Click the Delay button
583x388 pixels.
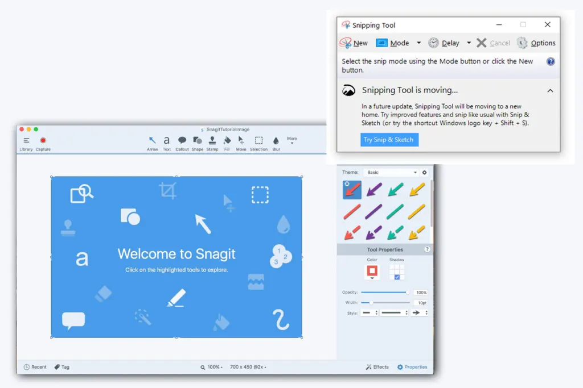coord(444,43)
